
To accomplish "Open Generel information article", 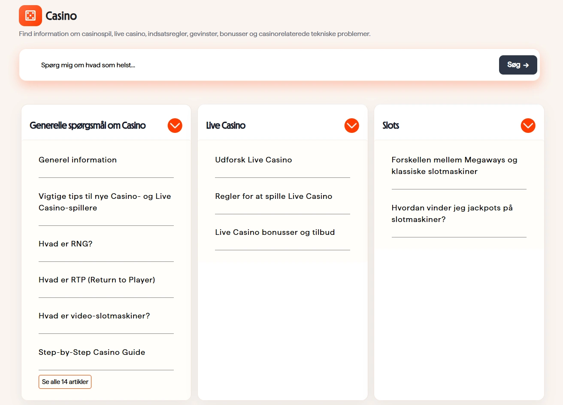I will tap(78, 160).
